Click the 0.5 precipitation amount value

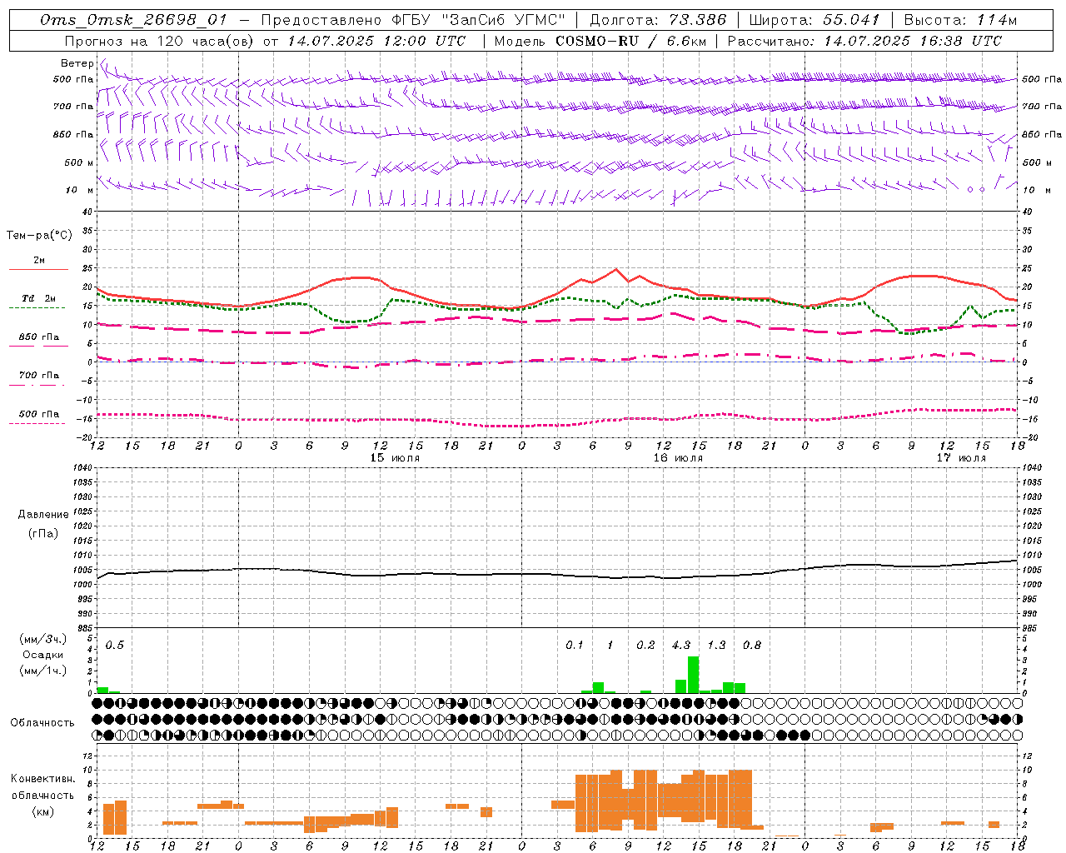115,646
